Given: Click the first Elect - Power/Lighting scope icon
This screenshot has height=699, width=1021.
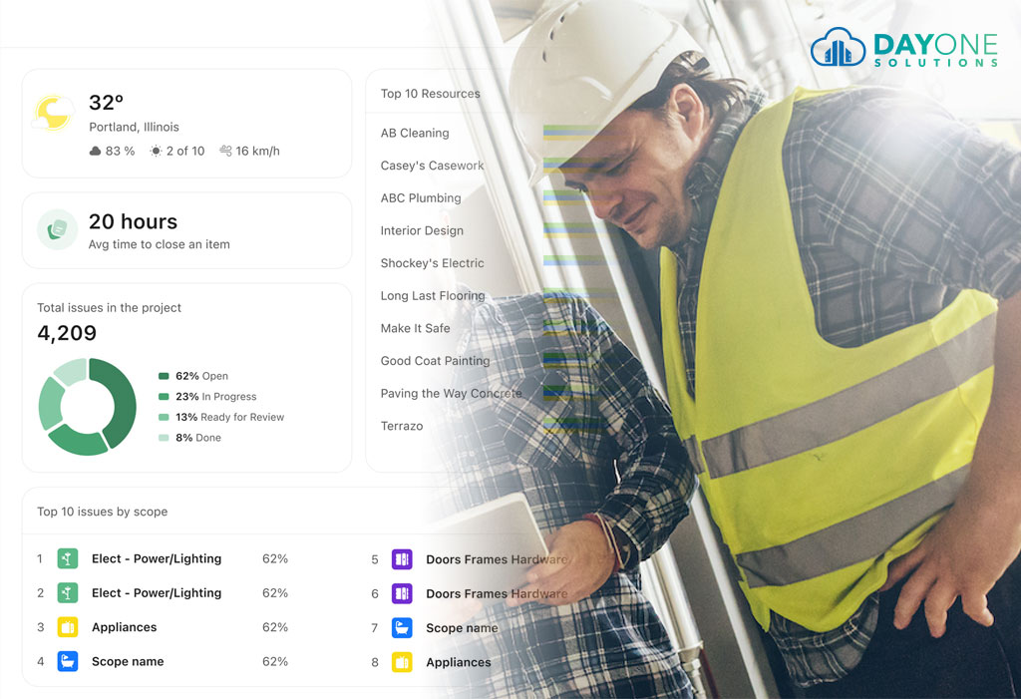Looking at the screenshot, I should 68,559.
